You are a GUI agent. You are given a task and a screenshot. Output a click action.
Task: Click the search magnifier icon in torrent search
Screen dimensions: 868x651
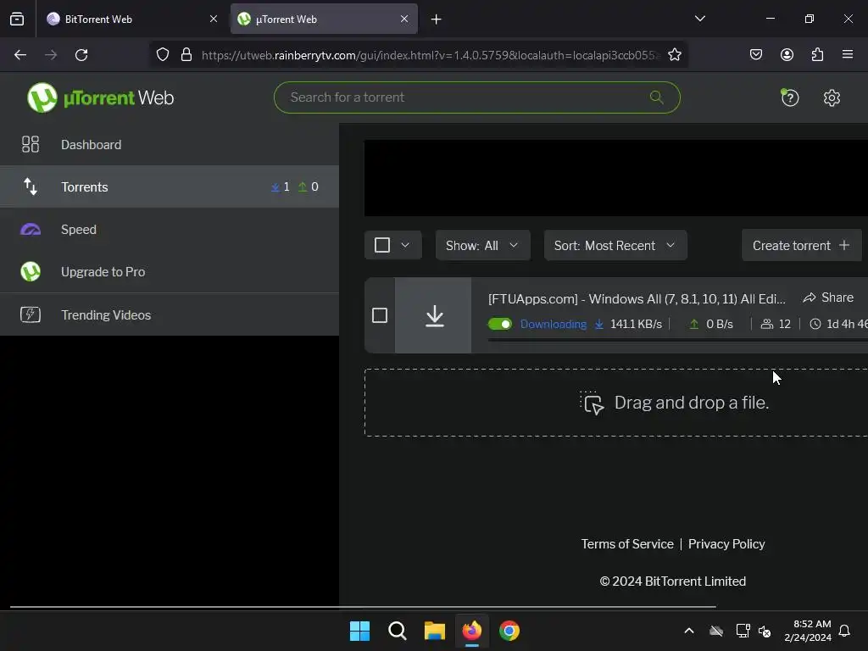pos(656,97)
